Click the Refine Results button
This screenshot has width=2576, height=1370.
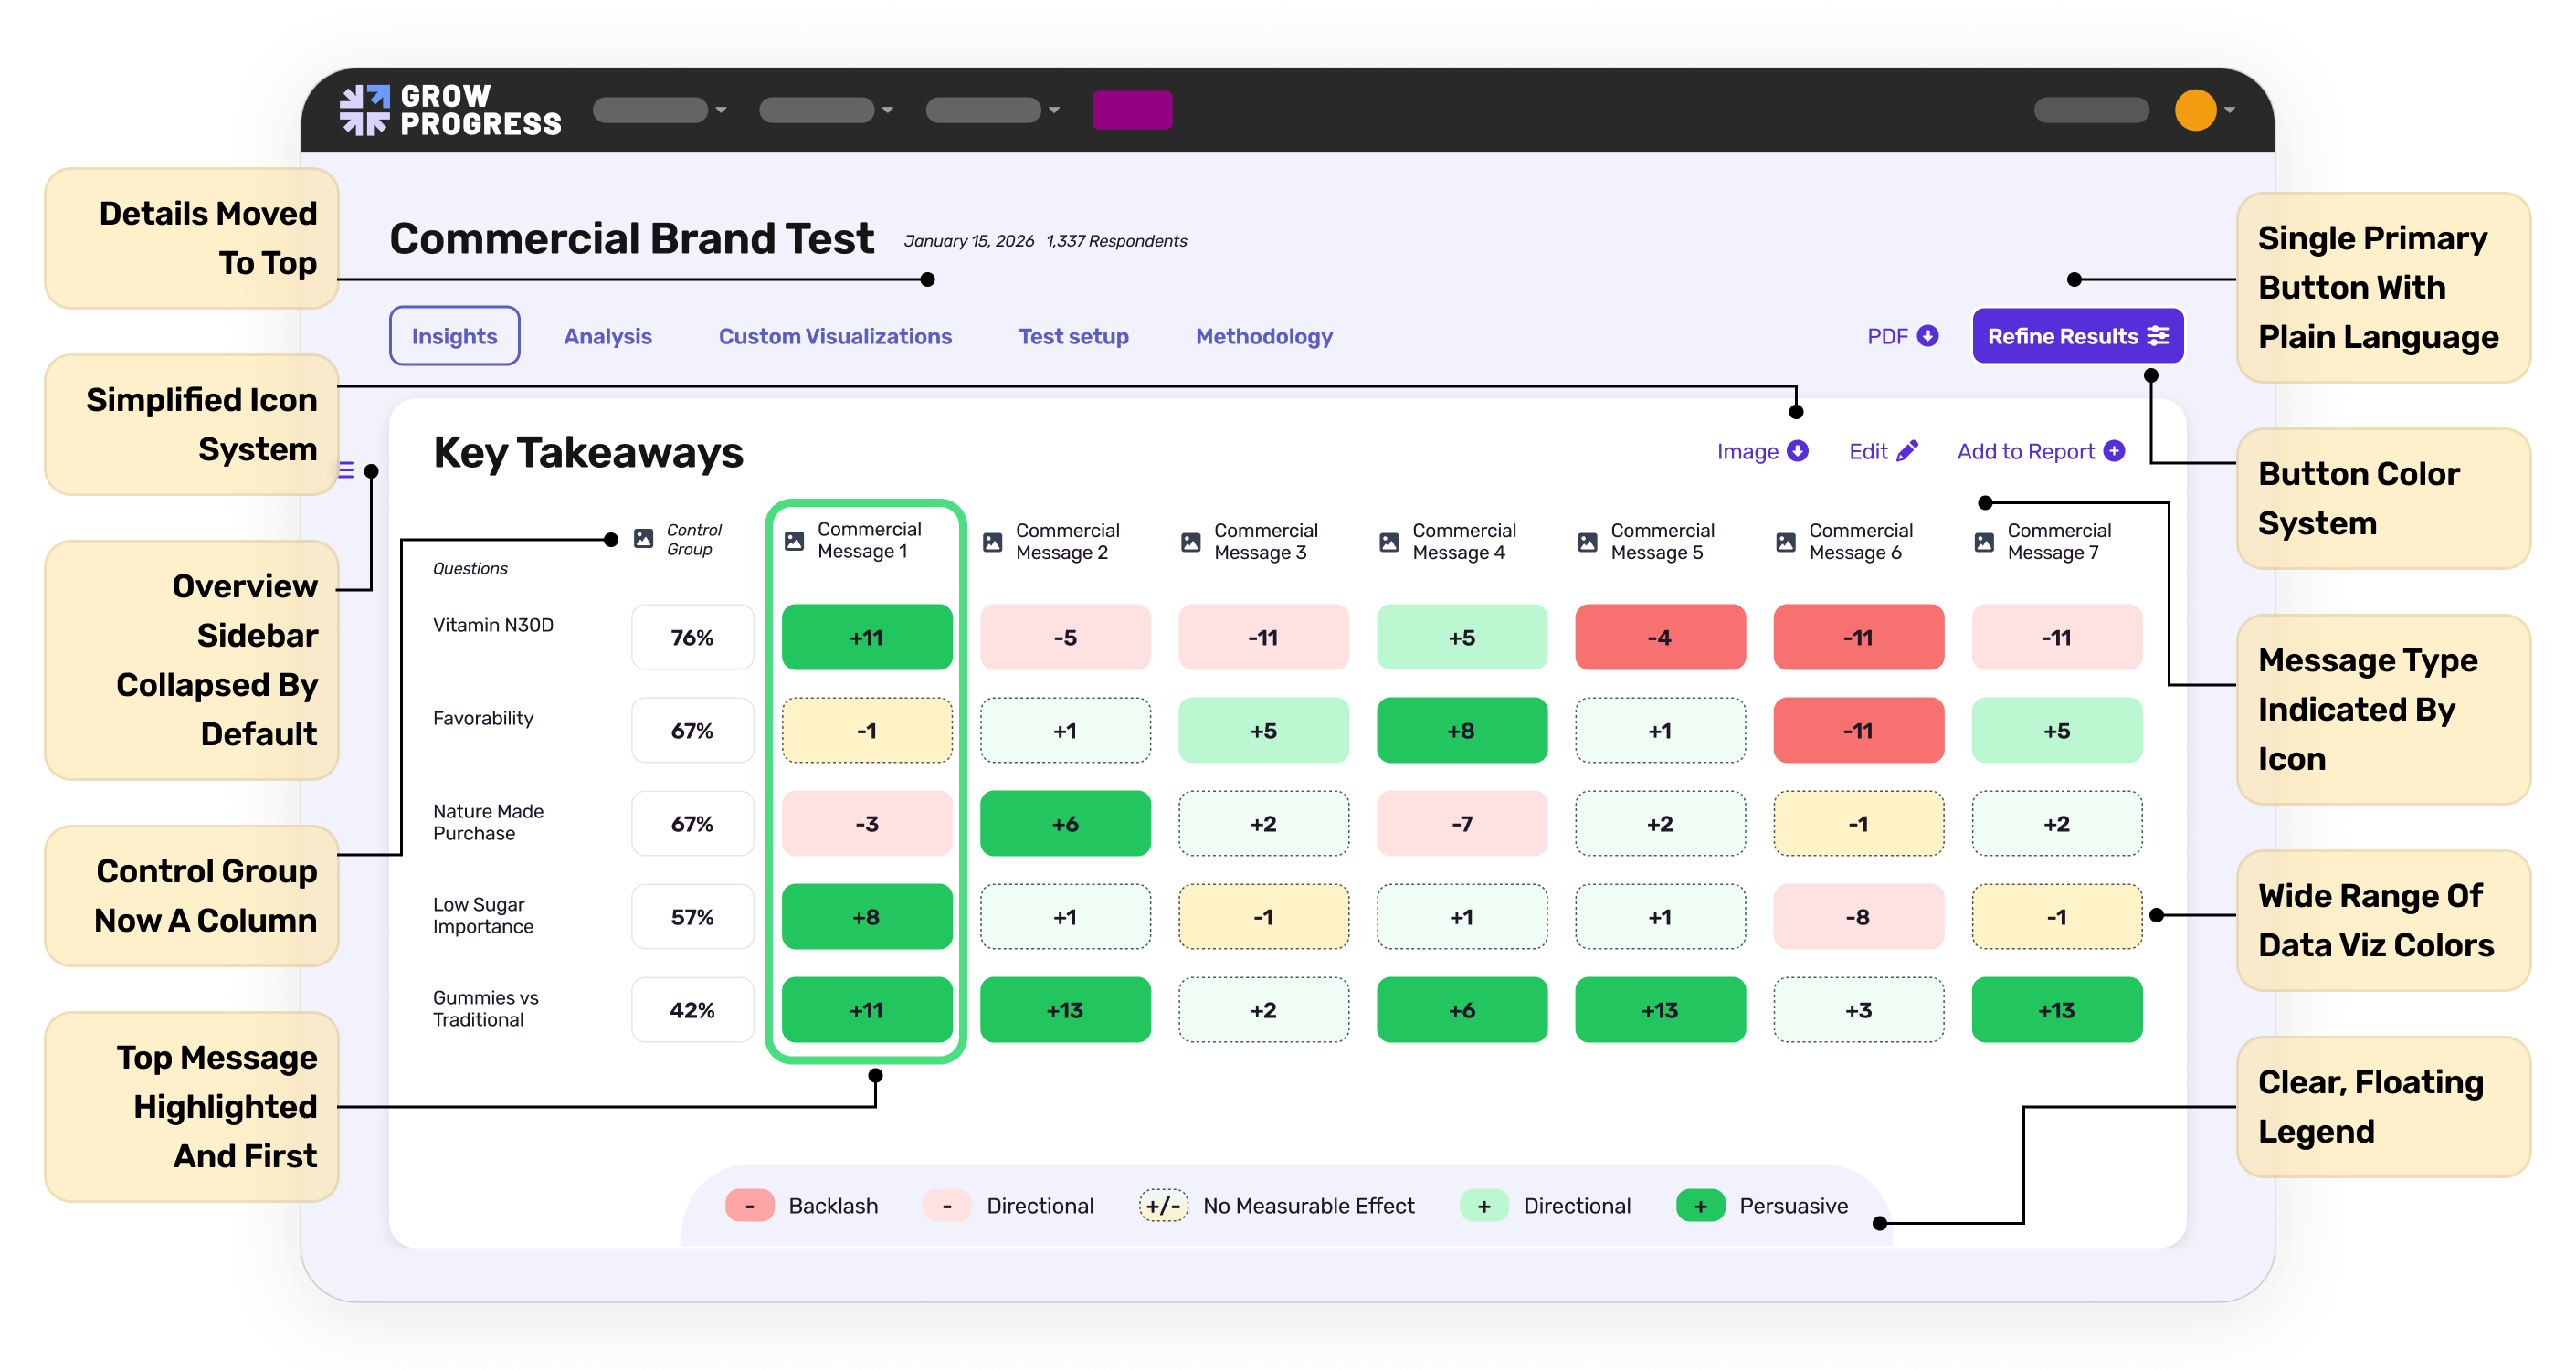pos(2077,336)
